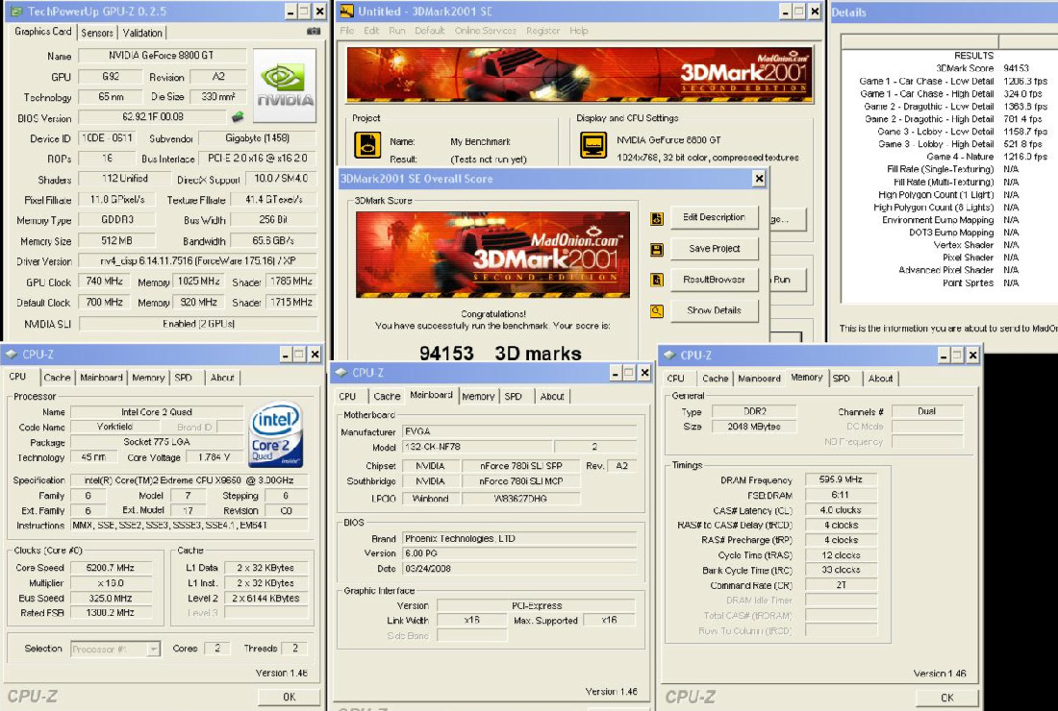This screenshot has height=711, width=1058.
Task: Open the Sensors tab in GPU-Z
Action: tap(97, 33)
